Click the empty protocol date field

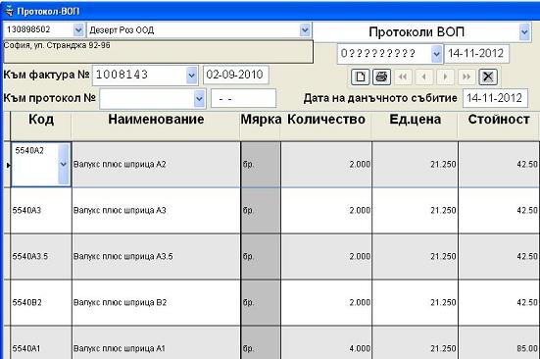pyautogui.click(x=243, y=98)
